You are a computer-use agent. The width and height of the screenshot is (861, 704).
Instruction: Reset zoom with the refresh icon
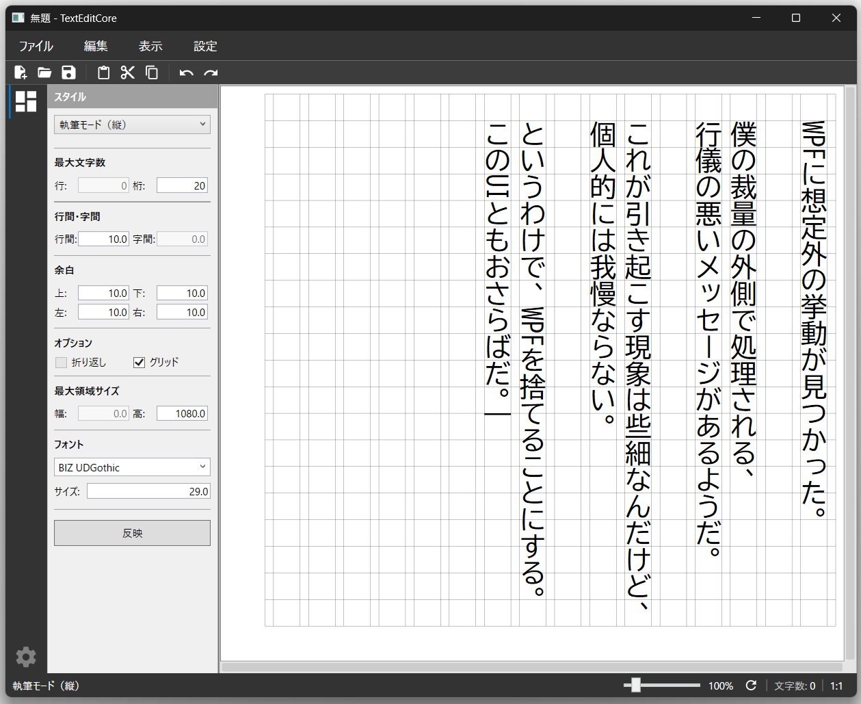pos(751,686)
